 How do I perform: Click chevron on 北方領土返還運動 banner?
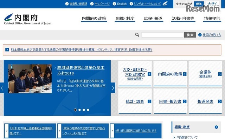[7, 131]
